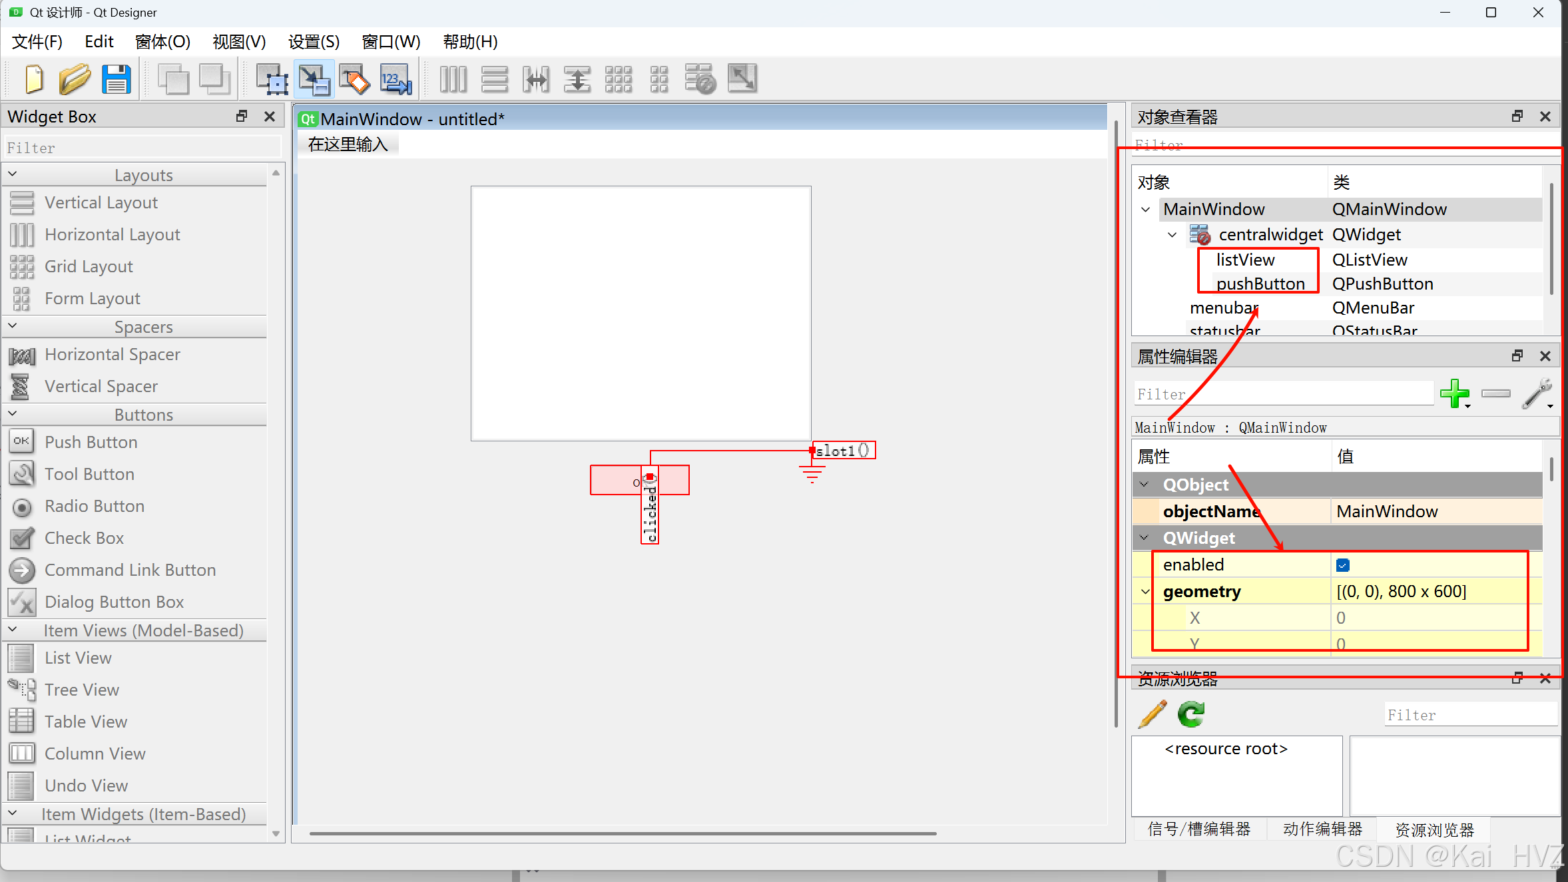The height and width of the screenshot is (882, 1568).
Task: Click the New Form toolbar icon
Action: [33, 79]
